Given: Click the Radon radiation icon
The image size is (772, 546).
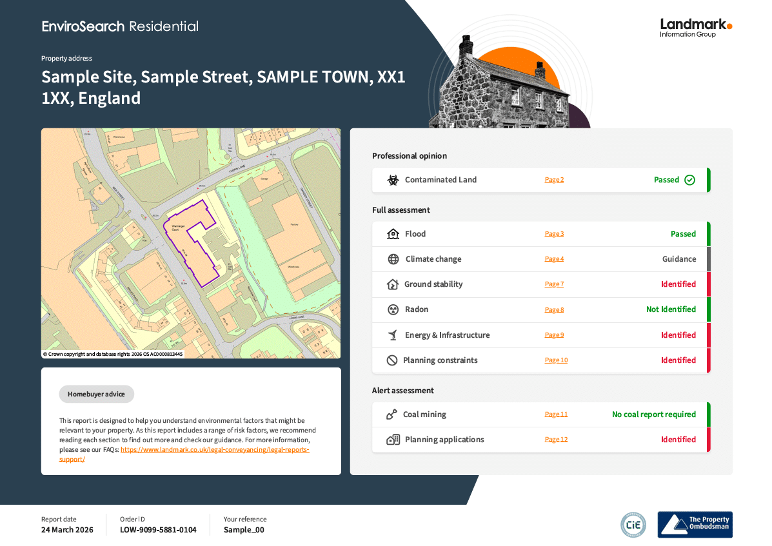Looking at the screenshot, I should tap(393, 309).
